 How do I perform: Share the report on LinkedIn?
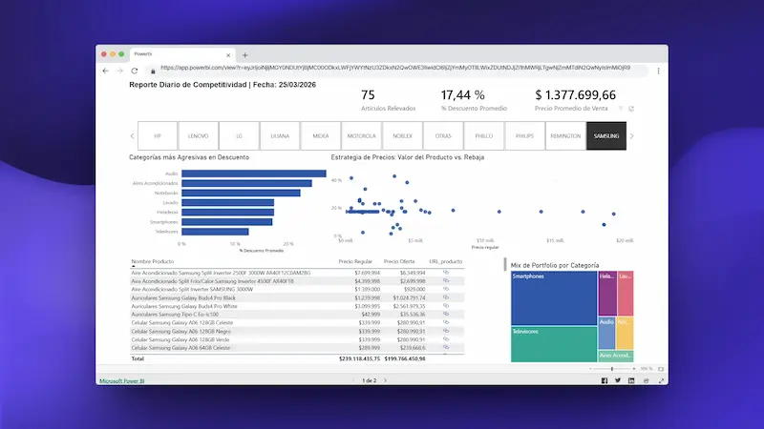coord(632,380)
